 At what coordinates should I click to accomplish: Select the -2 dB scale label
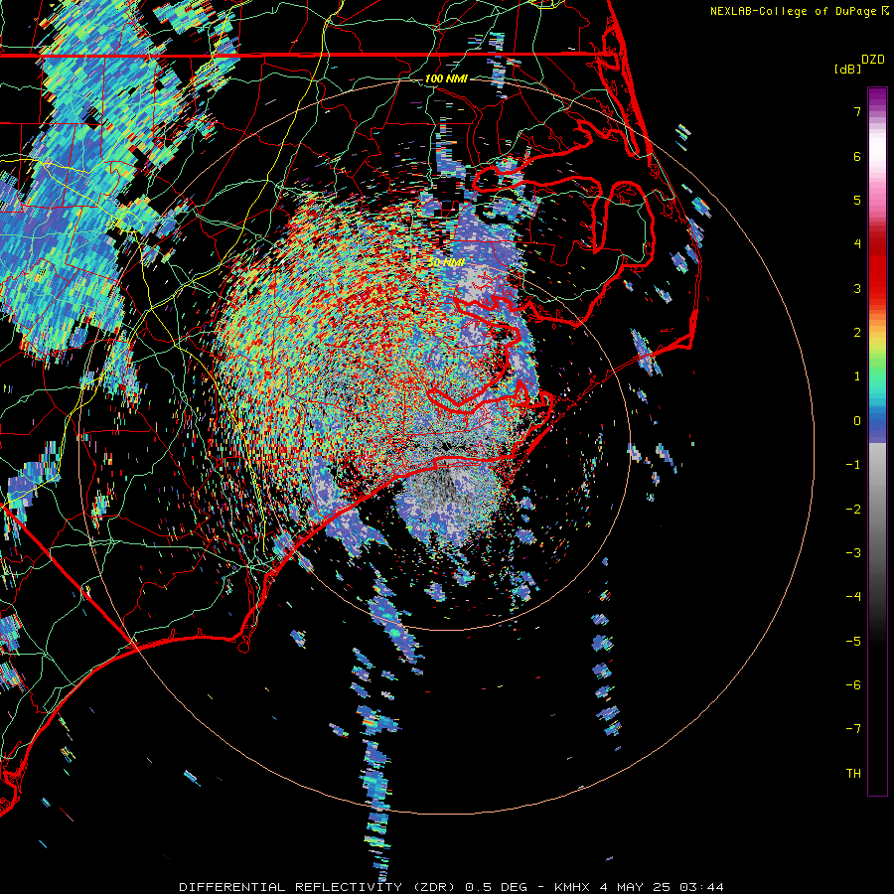coord(853,510)
